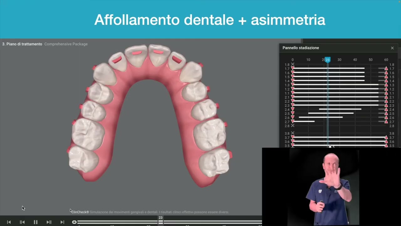Click tooth 3.6 end triangle marker

[x=386, y=141]
